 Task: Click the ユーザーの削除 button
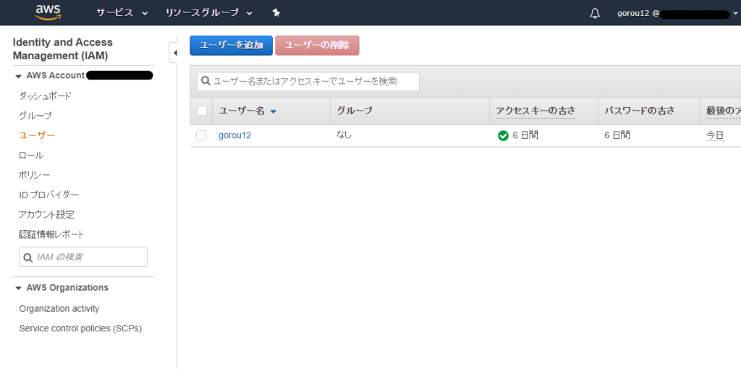(317, 46)
